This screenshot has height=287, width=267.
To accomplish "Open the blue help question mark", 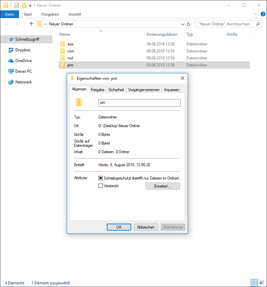I will click(x=263, y=14).
